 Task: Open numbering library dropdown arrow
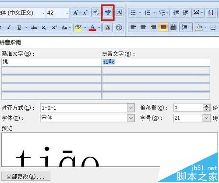154,13
